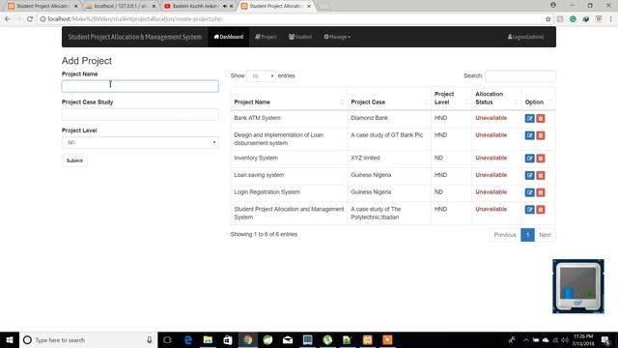
Task: Click the Student Project Allocation brand title
Action: pos(135,37)
